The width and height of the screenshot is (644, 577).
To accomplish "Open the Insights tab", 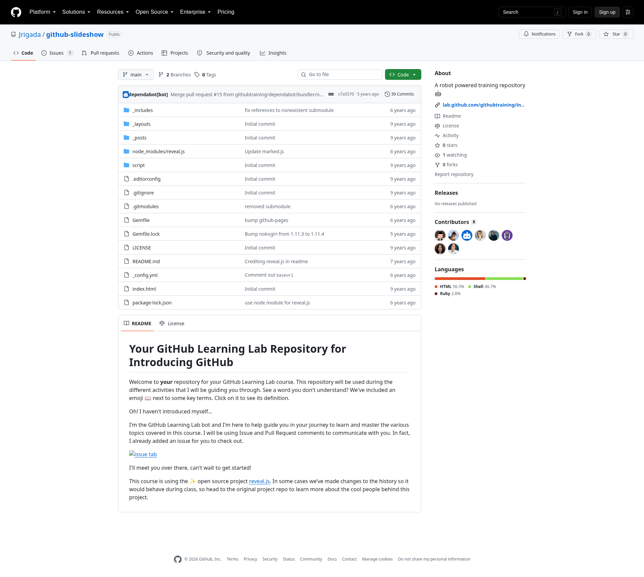I will (273, 53).
